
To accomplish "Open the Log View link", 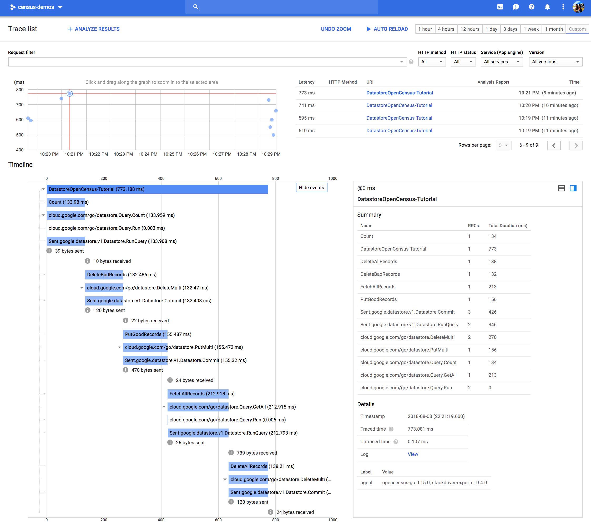I will pyautogui.click(x=413, y=454).
